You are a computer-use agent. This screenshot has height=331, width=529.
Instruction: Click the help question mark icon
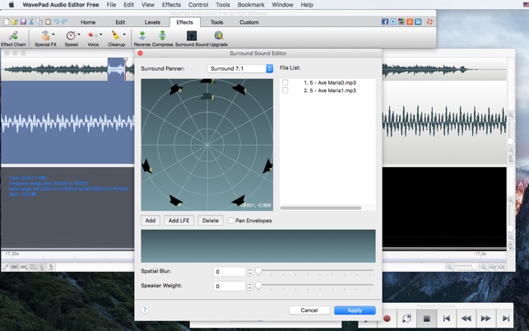click(x=145, y=310)
